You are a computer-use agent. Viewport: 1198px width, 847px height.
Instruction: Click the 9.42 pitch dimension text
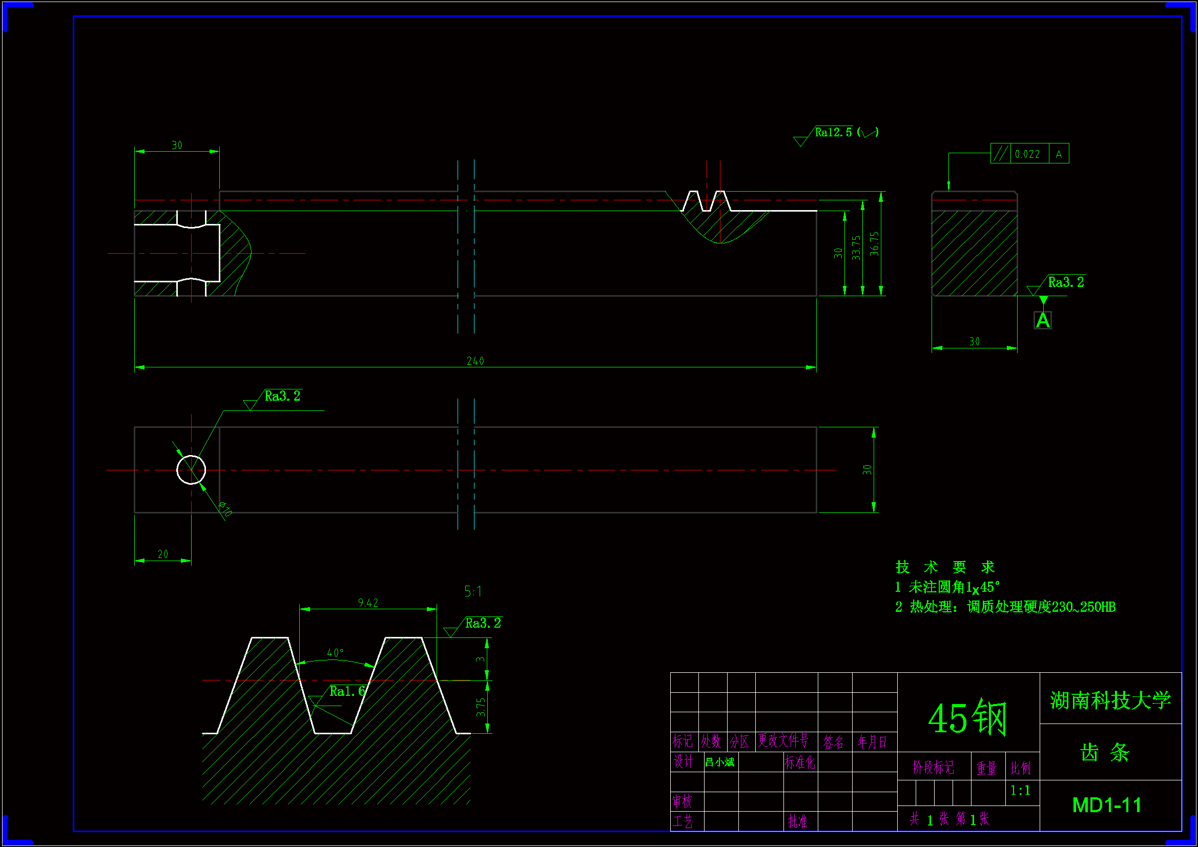[368, 603]
